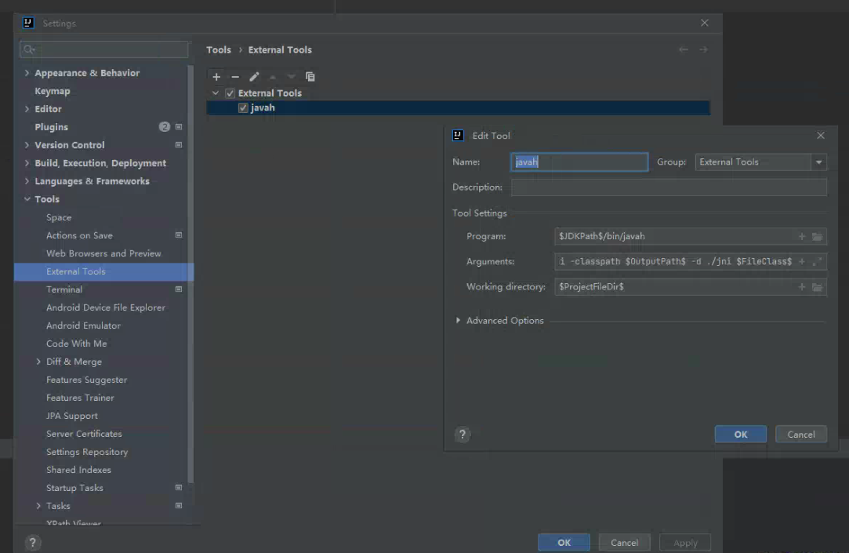Select Android Emulator settings

coord(83,326)
